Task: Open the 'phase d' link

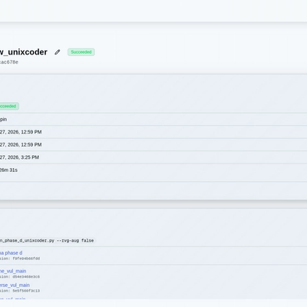Action: coord(11,253)
